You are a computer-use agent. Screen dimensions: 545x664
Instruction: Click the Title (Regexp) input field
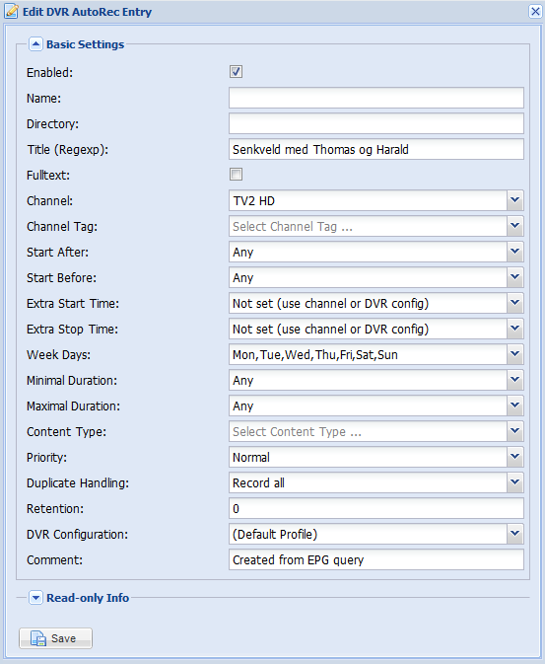point(376,149)
